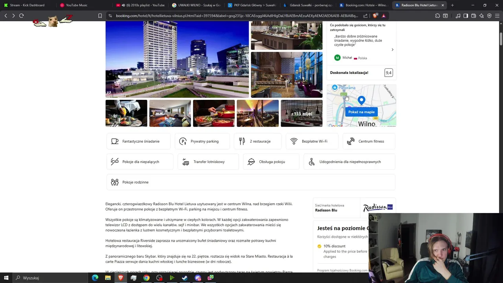Screen dimensions: 503x283
Task: Open the Windows Start menu
Action: (x=6, y=278)
